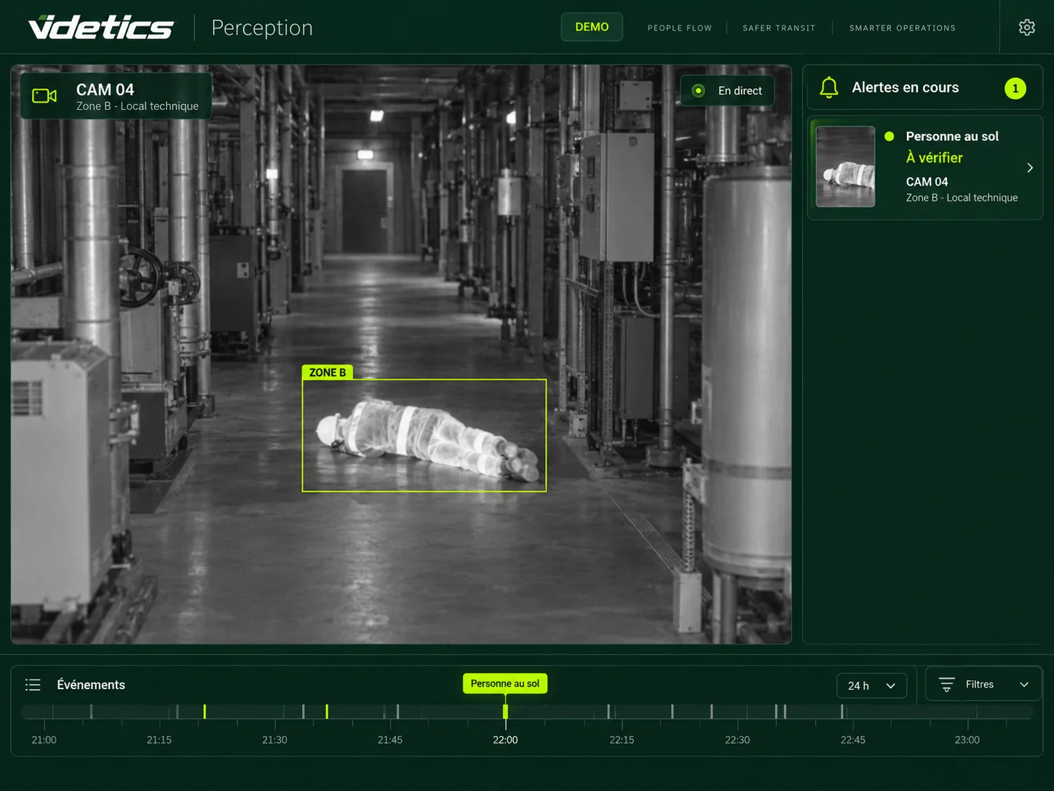The width and height of the screenshot is (1054, 791).
Task: Click the 21:45 time label
Action: click(389, 740)
